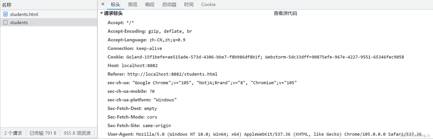Image resolution: width=433 pixels, height=139 pixels.
Task: Select the students request row
Action: click(49, 22)
